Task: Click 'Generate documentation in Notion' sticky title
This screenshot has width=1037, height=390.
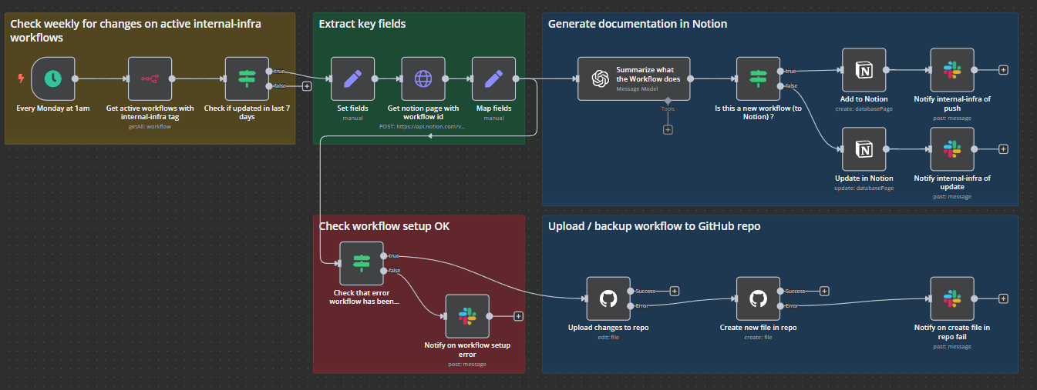Action: pos(638,24)
